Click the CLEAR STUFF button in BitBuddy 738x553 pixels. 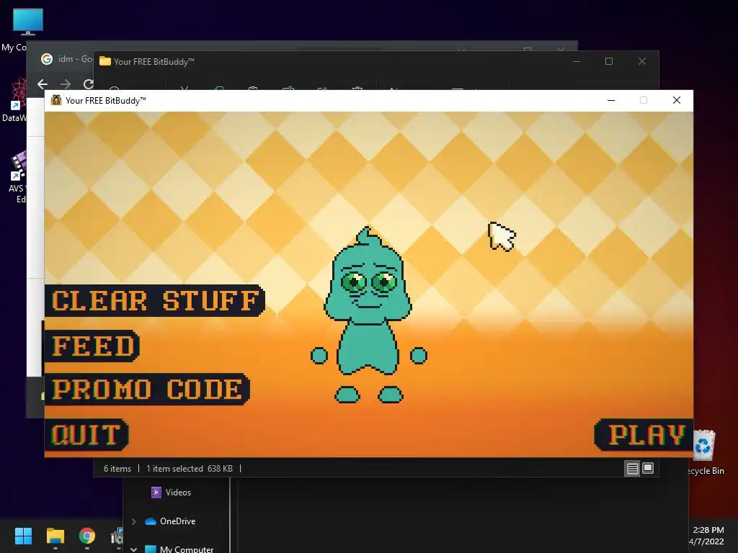point(155,300)
